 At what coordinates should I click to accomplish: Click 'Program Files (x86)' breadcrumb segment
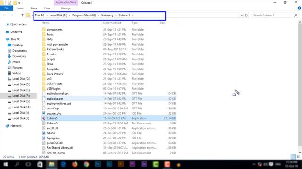[x=84, y=15]
